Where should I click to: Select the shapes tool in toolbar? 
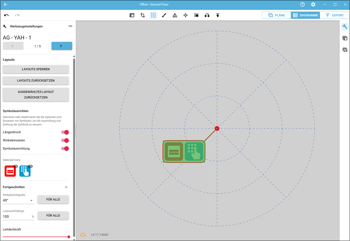click(175, 15)
